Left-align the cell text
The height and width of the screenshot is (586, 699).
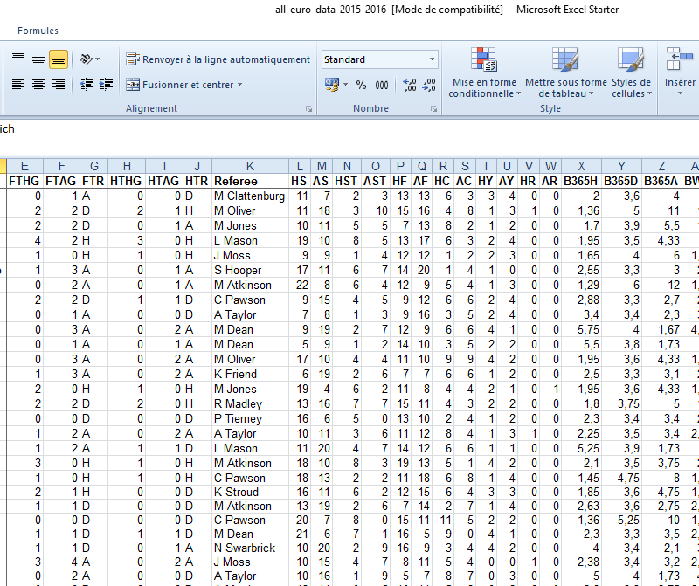pyautogui.click(x=18, y=85)
